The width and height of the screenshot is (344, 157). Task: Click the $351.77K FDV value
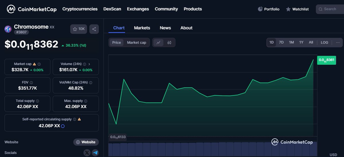coord(28,88)
